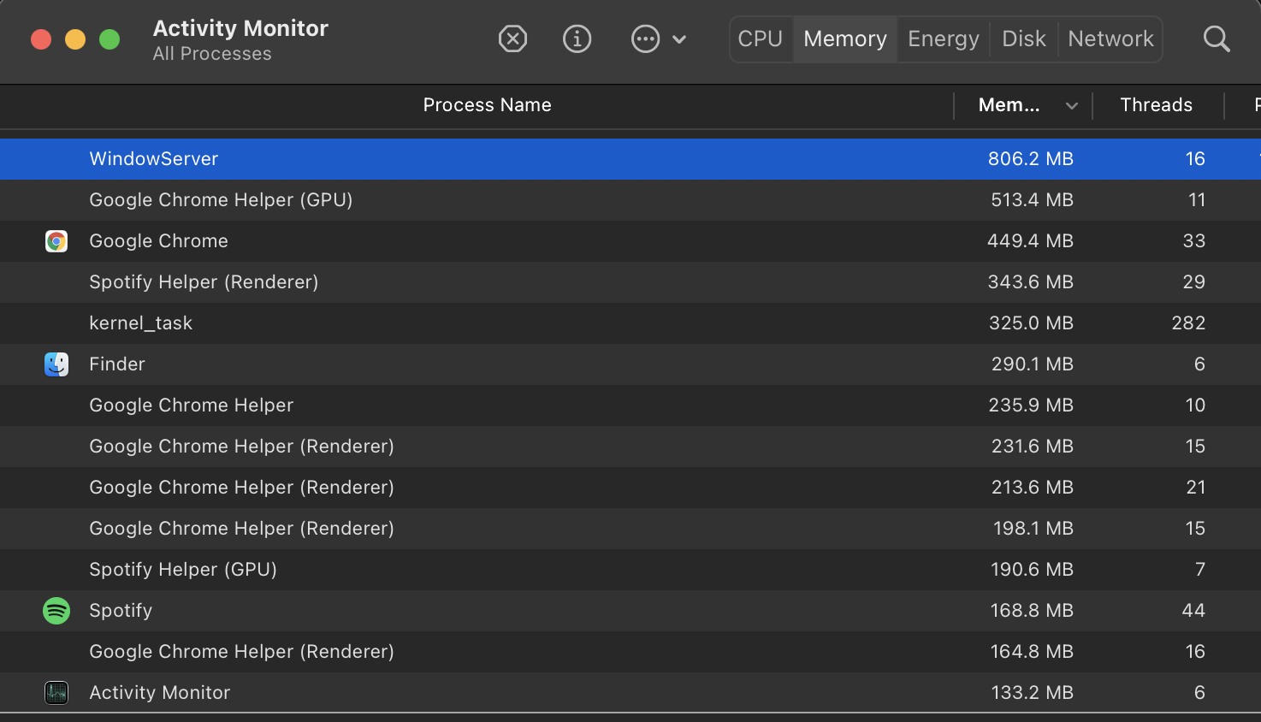The height and width of the screenshot is (722, 1261).
Task: Select the Finder process name
Action: coord(117,364)
